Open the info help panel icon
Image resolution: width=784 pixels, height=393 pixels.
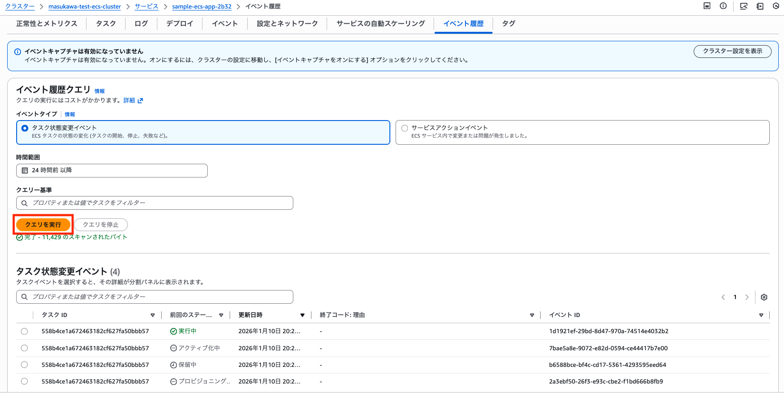click(x=723, y=6)
